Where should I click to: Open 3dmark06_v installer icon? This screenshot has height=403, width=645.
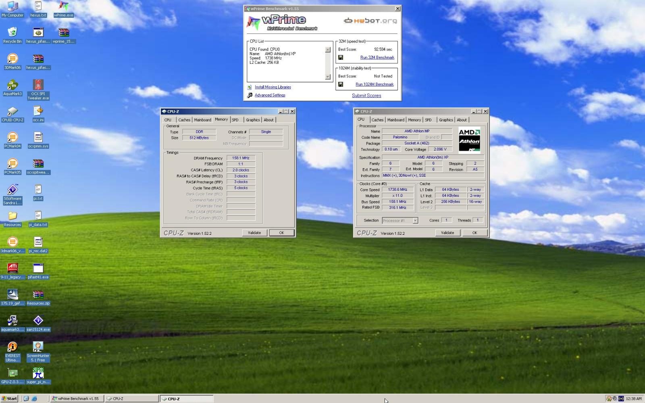click(12, 245)
